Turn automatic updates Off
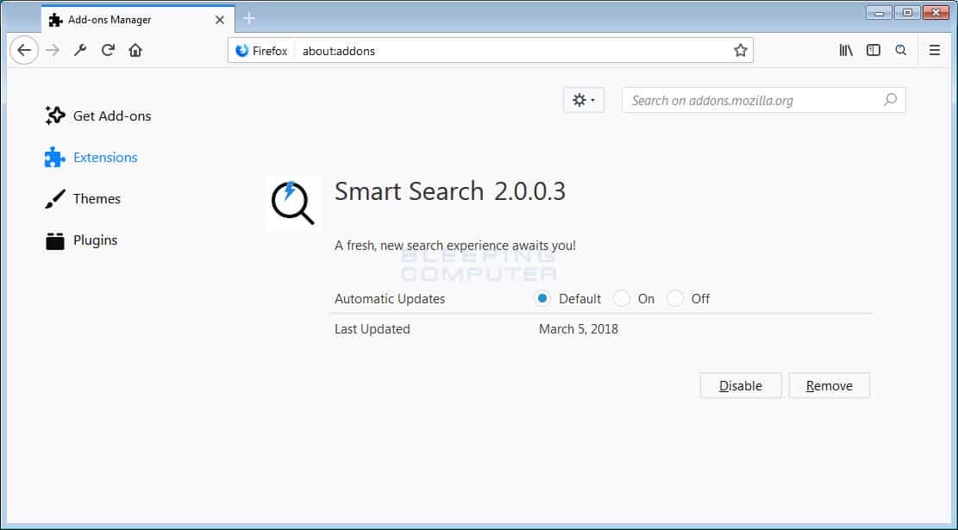The width and height of the screenshot is (958, 530). (x=675, y=298)
